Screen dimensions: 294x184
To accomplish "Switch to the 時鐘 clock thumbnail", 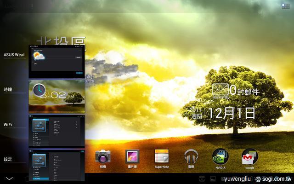I will tap(57, 97).
